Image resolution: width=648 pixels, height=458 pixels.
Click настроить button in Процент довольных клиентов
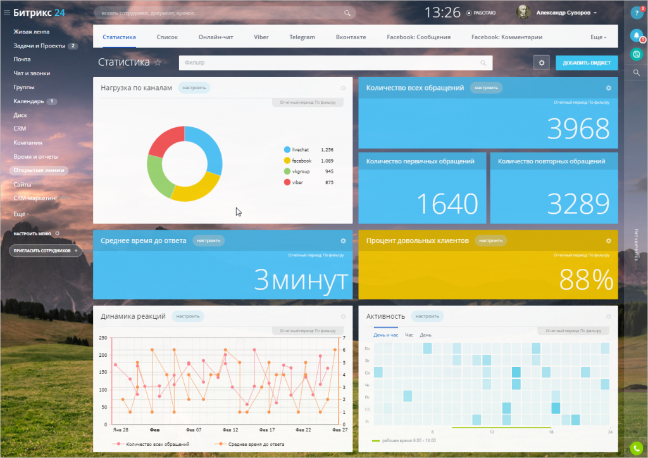tap(490, 240)
